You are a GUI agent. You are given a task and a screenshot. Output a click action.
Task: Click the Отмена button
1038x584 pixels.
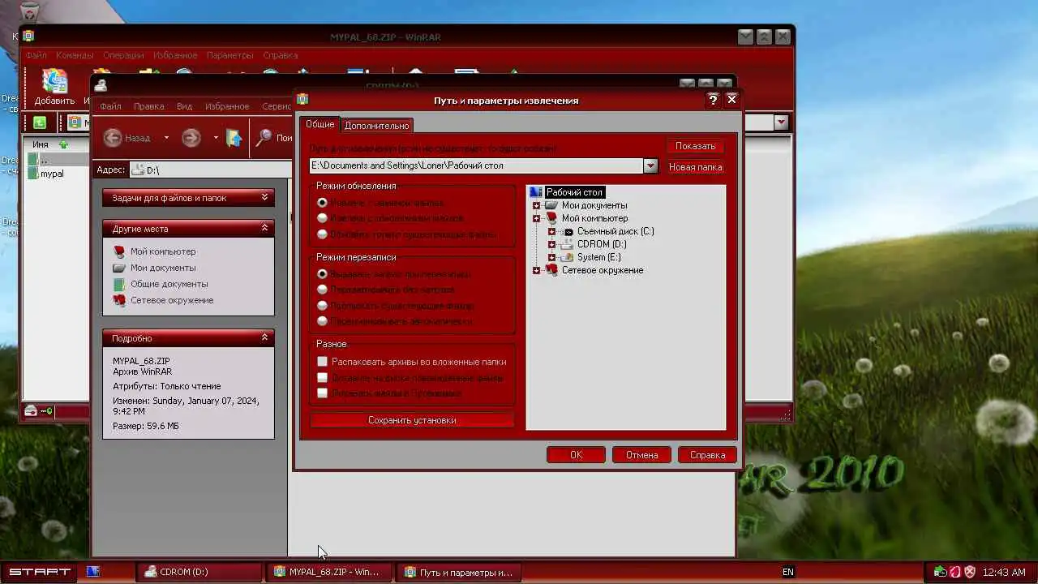click(x=641, y=455)
